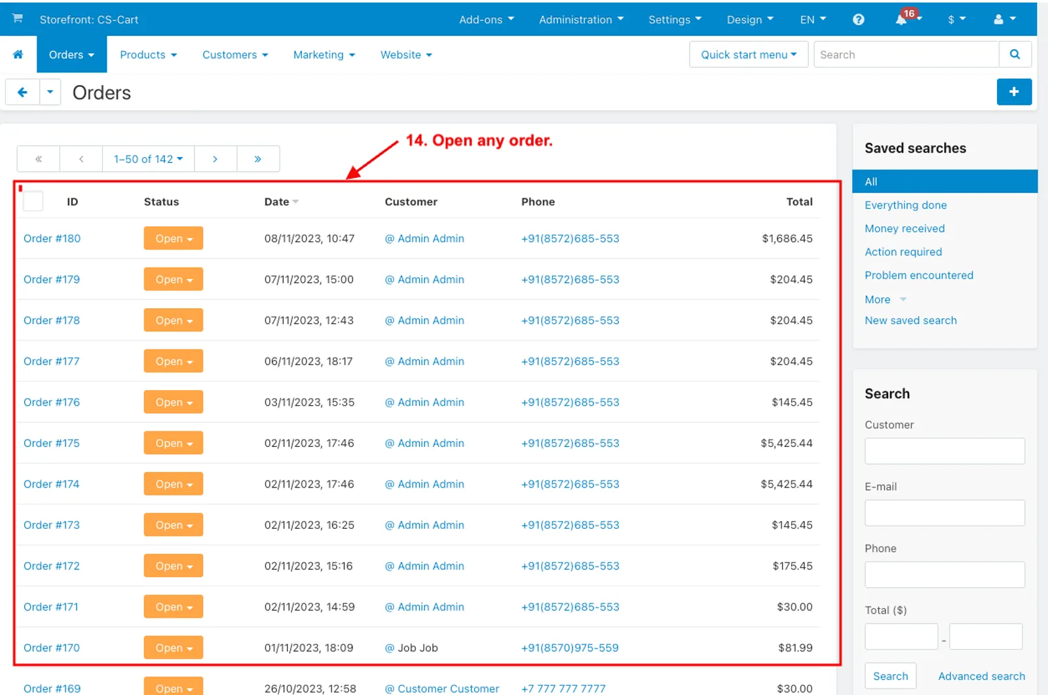Open the notifications bell icon
The image size is (1048, 695).
coord(902,19)
